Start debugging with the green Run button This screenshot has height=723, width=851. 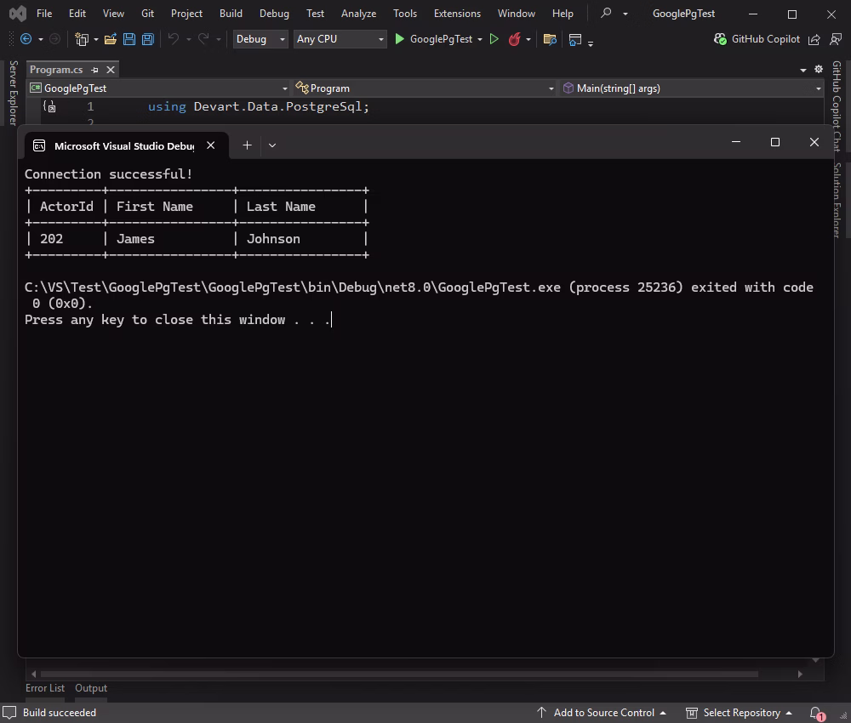tap(399, 39)
